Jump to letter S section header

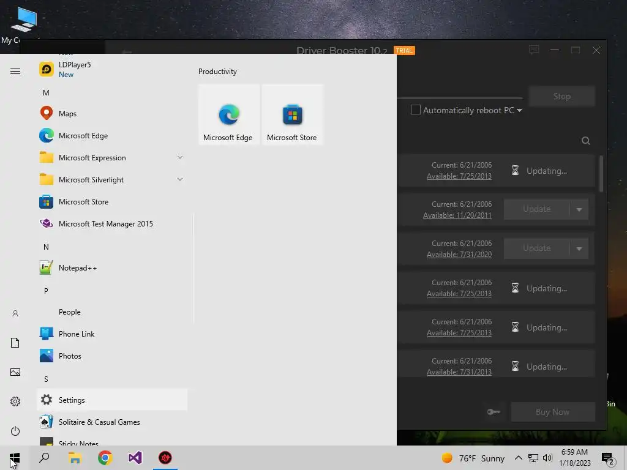click(46, 379)
